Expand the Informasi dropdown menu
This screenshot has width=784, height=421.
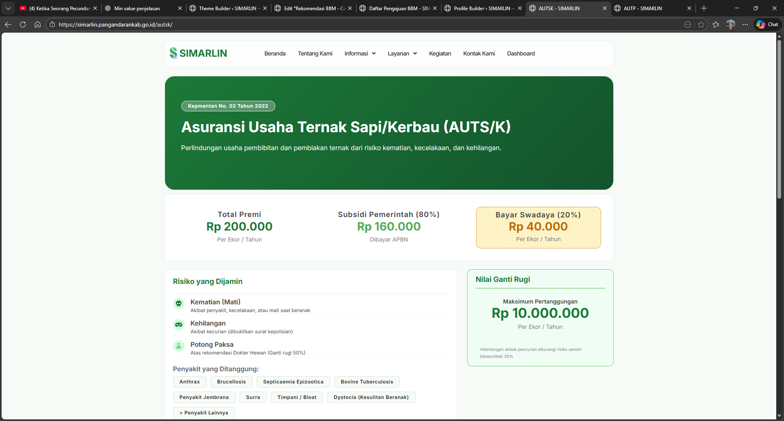tap(360, 53)
